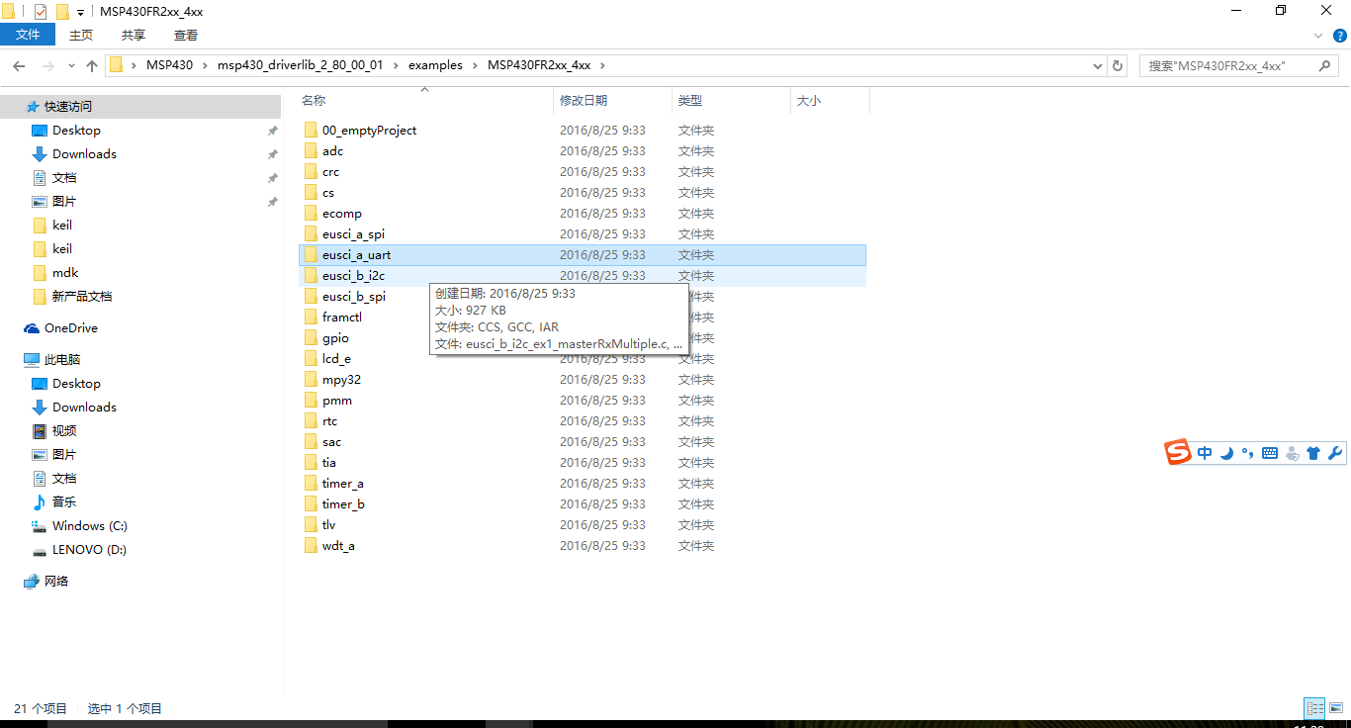
Task: Switch to large icons view in status bar
Action: click(1336, 708)
